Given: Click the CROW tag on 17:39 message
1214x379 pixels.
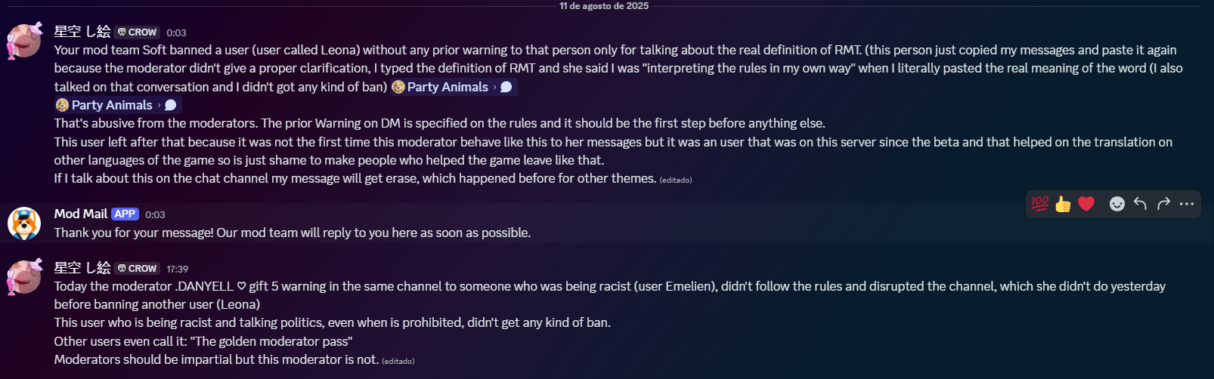Looking at the screenshot, I should 138,269.
